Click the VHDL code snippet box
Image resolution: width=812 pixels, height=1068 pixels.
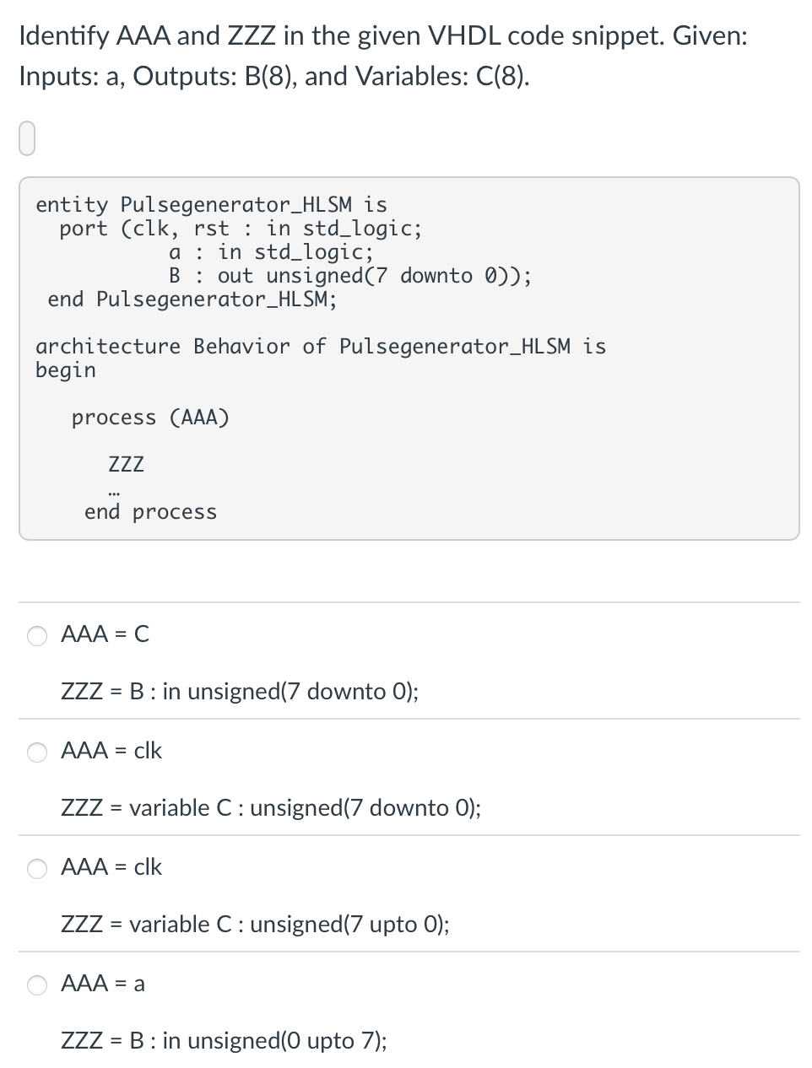[x=405, y=354]
